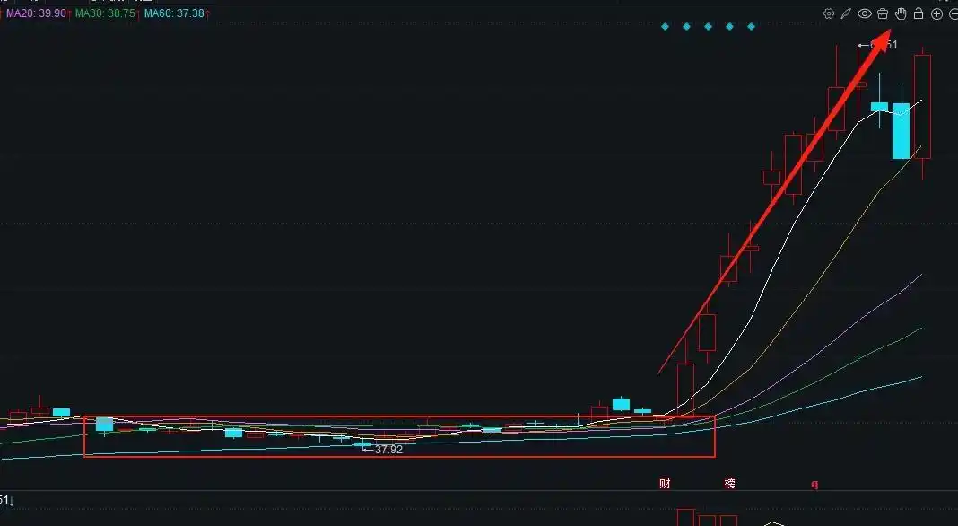
Task: Zoom out with the minus icon
Action: pos(954,13)
